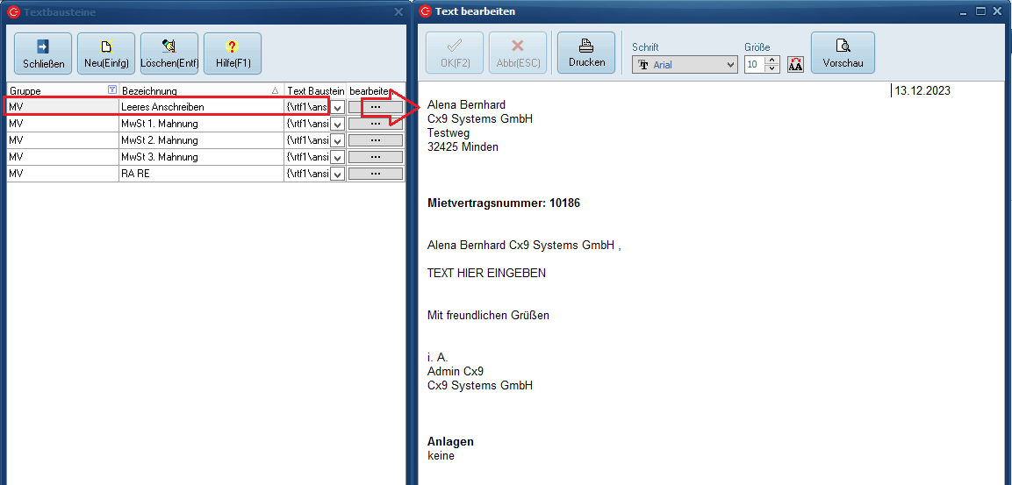The image size is (1012, 485).
Task: Expand Text Baustein dropdown for MwSt 1. Mahnung
Action: [x=338, y=124]
